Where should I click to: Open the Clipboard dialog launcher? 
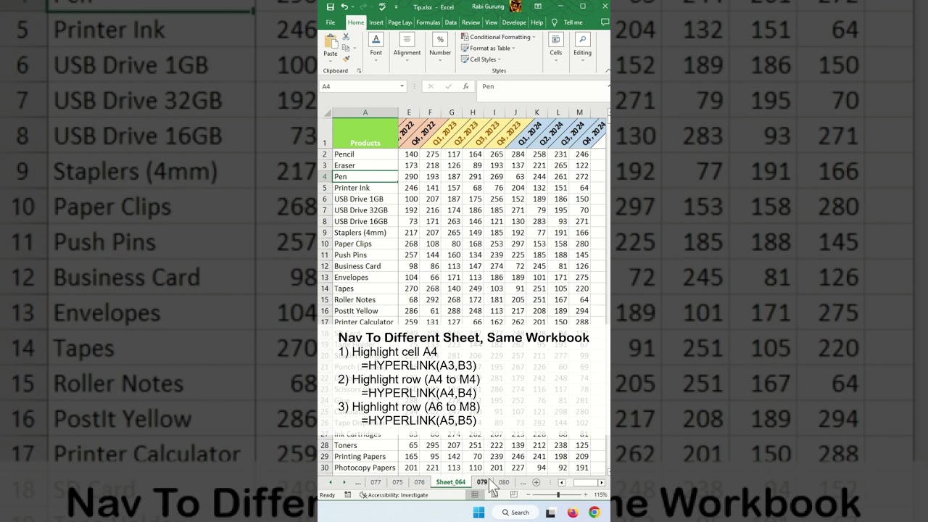[x=359, y=71]
